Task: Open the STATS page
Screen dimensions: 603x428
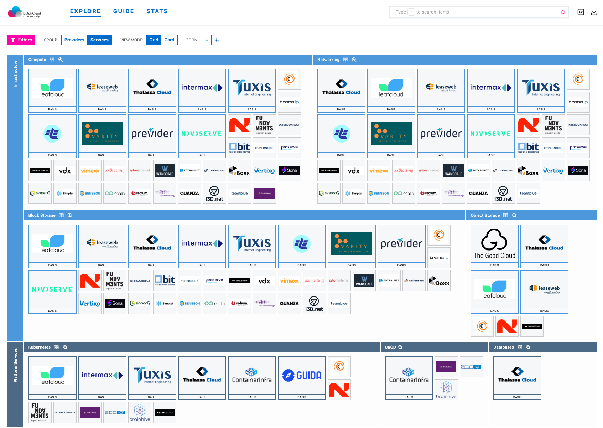Action: 157,11
